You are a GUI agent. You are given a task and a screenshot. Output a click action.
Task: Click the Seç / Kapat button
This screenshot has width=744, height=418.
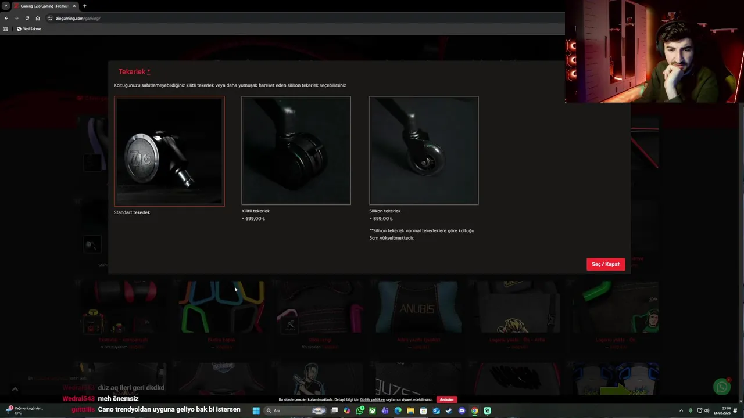[x=606, y=264]
